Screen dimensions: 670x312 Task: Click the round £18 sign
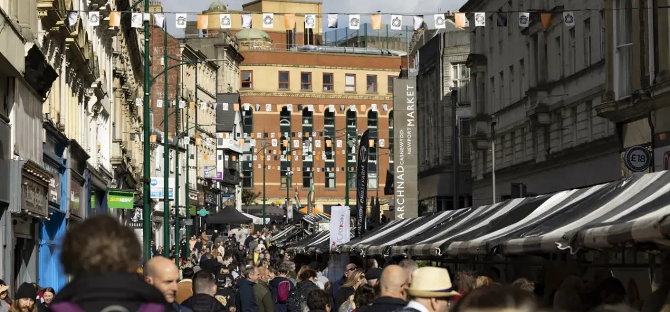[x=637, y=159]
